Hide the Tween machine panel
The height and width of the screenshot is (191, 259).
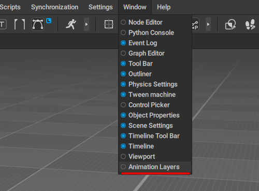click(155, 94)
